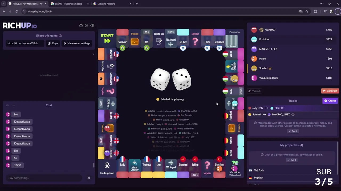The height and width of the screenshot is (191, 341).
Task: Select the Electric Company tile
Action: pyautogui.click(x=234, y=66)
